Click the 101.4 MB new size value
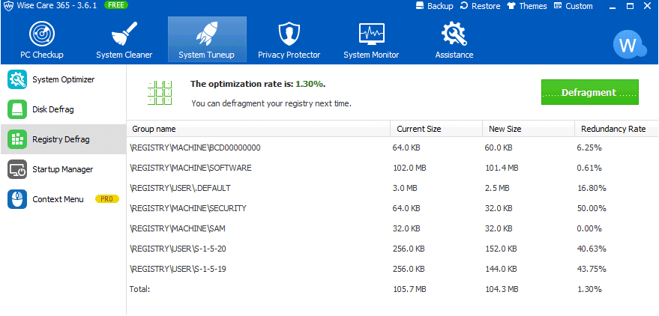Viewport: 659px width, 316px height. (x=502, y=168)
